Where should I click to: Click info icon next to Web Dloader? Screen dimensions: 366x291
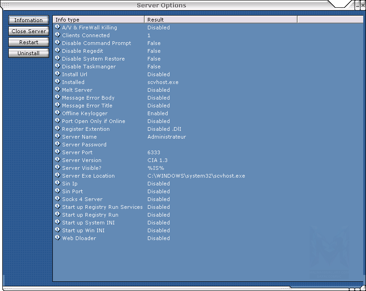click(57, 238)
